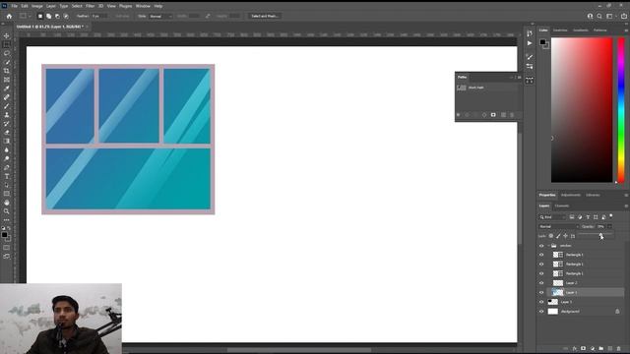Open the Actions panel play icon
Screen dimensions: 630x354
point(530,43)
